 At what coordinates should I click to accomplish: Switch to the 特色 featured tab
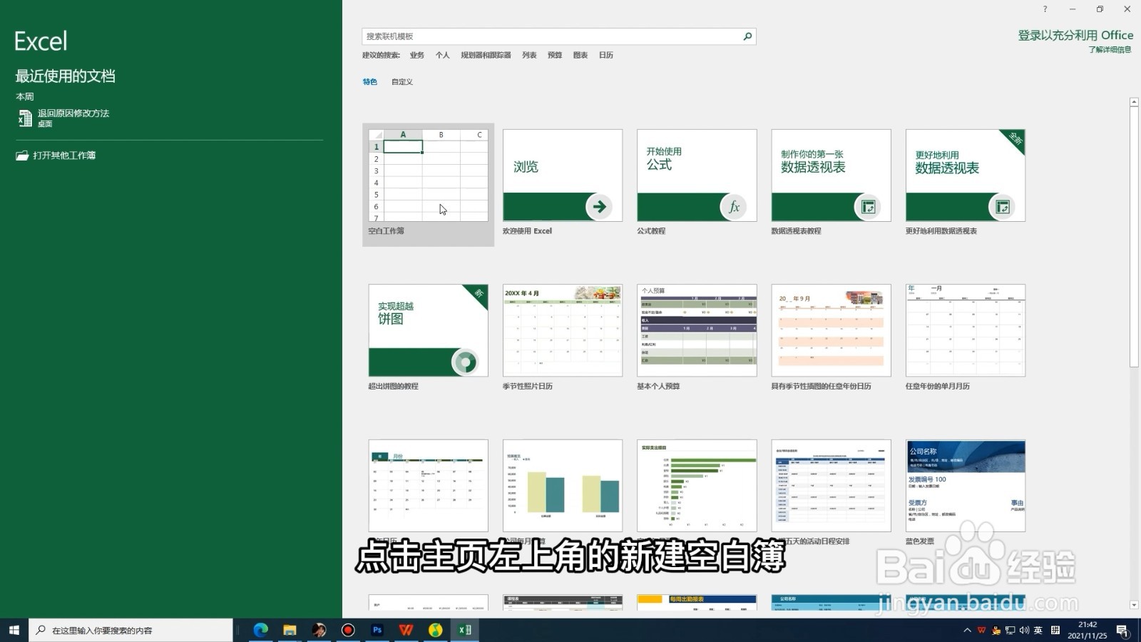click(x=369, y=82)
